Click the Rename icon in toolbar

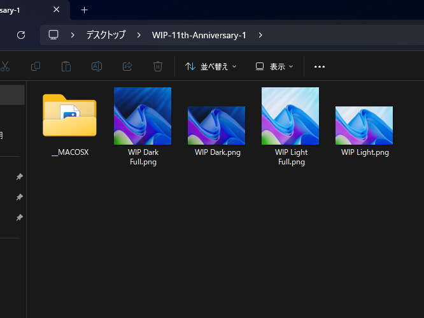pyautogui.click(x=96, y=66)
